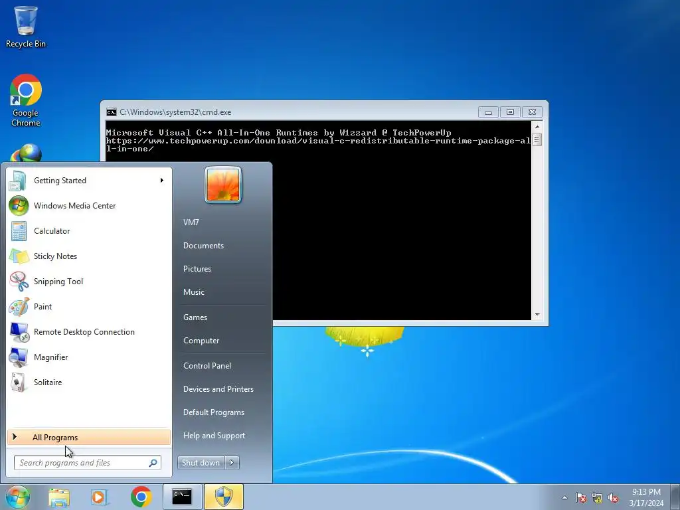Screen dimensions: 680x510
Task: Open Music library
Action: click(x=194, y=292)
